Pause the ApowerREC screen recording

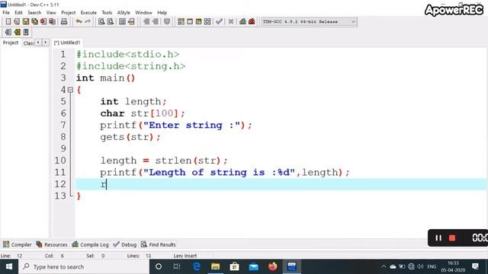(x=438, y=238)
